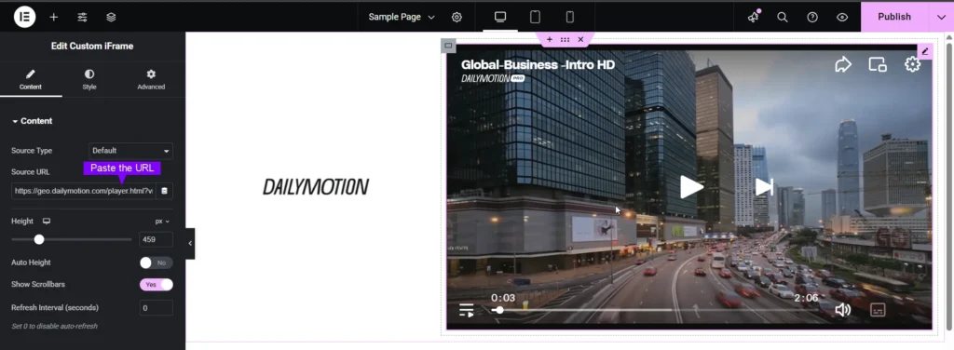954x350 pixels.
Task: Delete section with X handle
Action: point(580,39)
